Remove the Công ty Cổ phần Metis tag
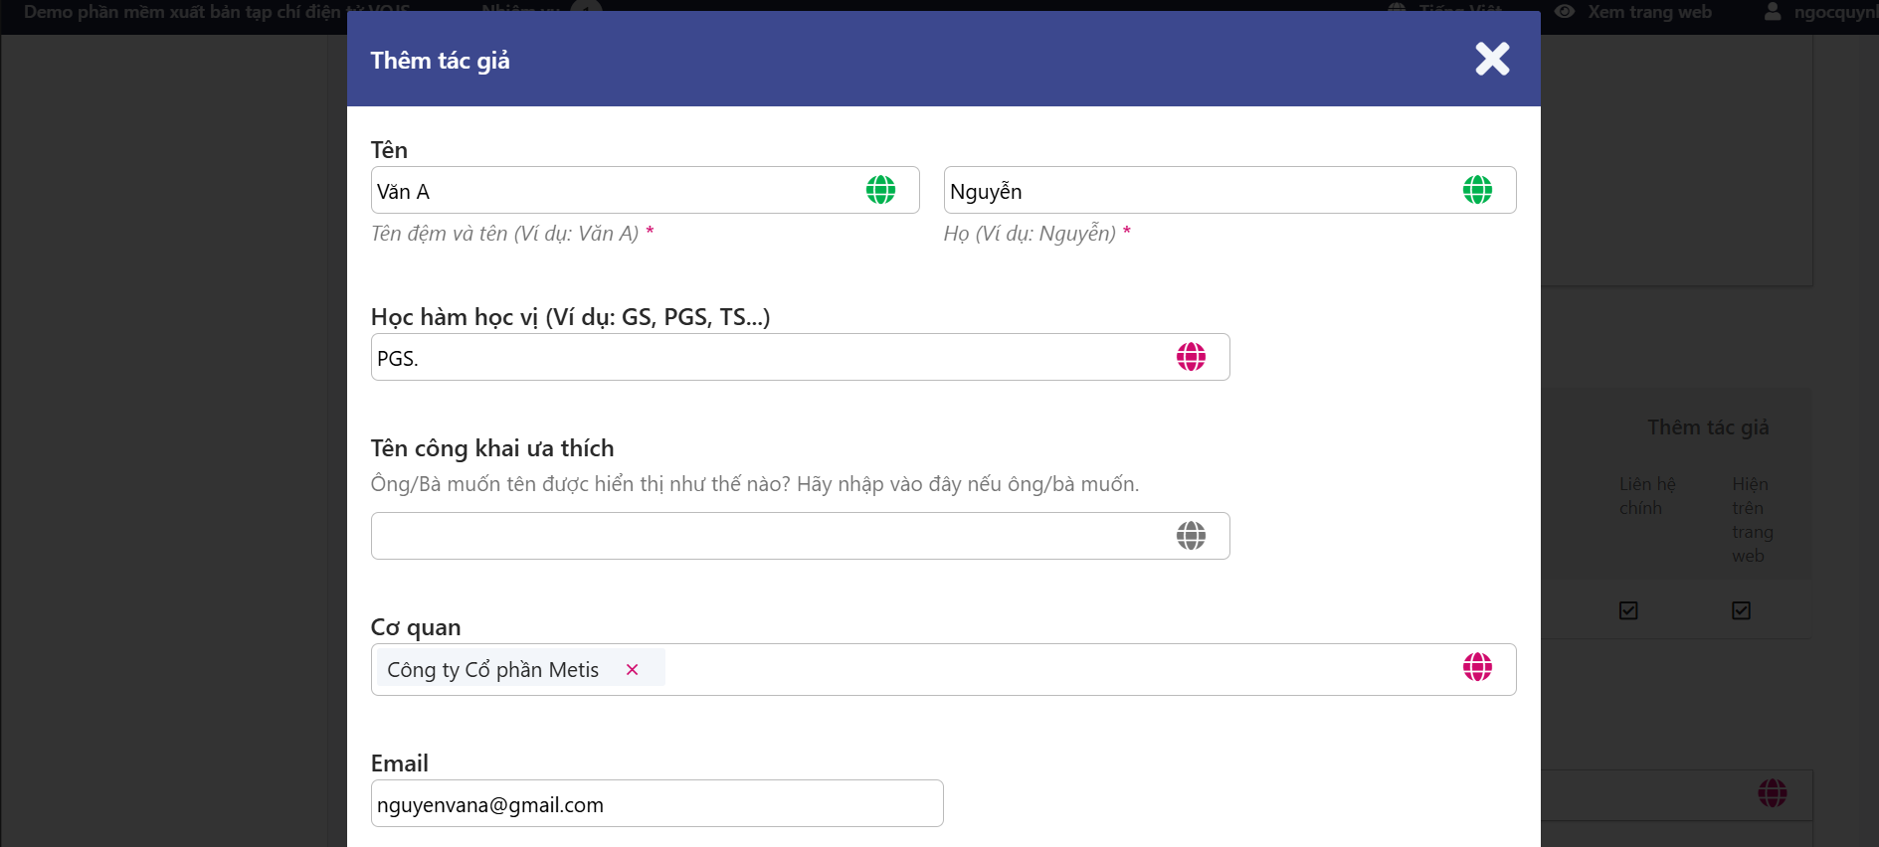The height and width of the screenshot is (847, 1879). [x=632, y=670]
